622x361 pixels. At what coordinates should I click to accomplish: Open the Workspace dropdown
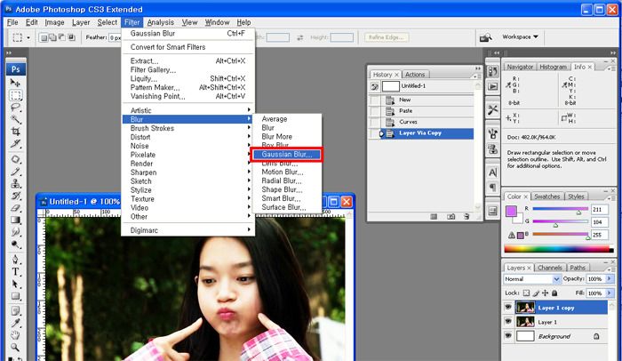520,36
